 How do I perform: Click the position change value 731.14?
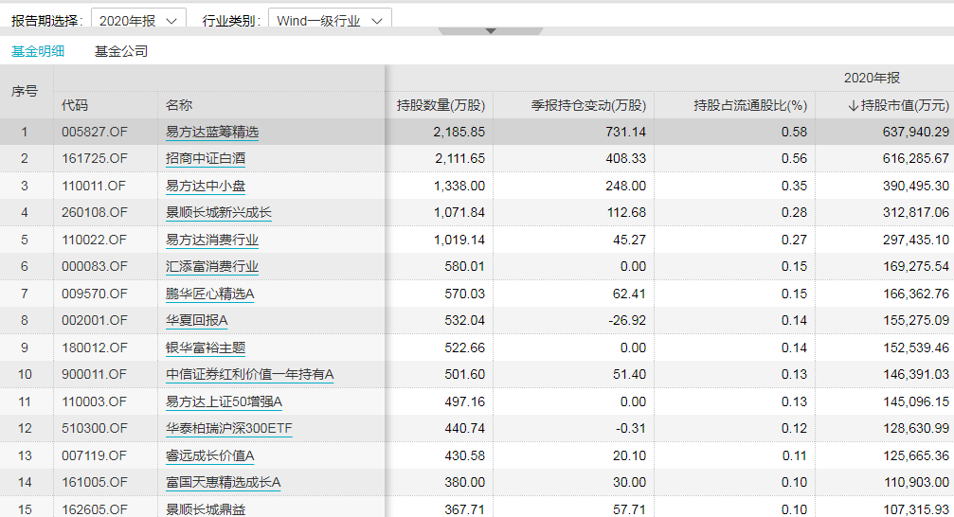pyautogui.click(x=626, y=132)
